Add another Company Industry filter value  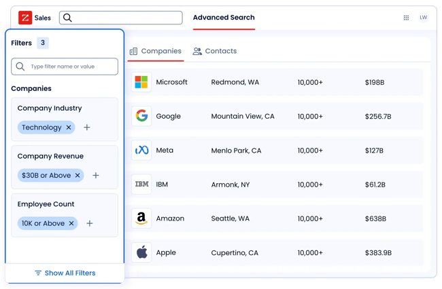click(87, 128)
